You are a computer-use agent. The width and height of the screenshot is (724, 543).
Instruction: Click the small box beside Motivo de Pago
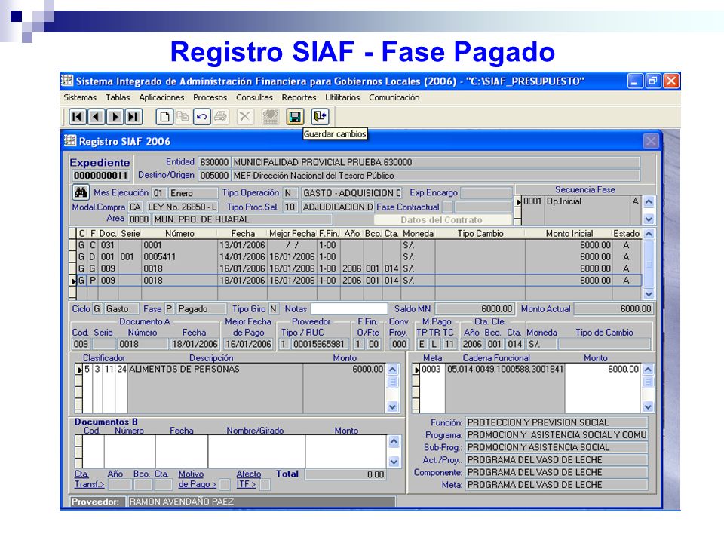coord(225,484)
